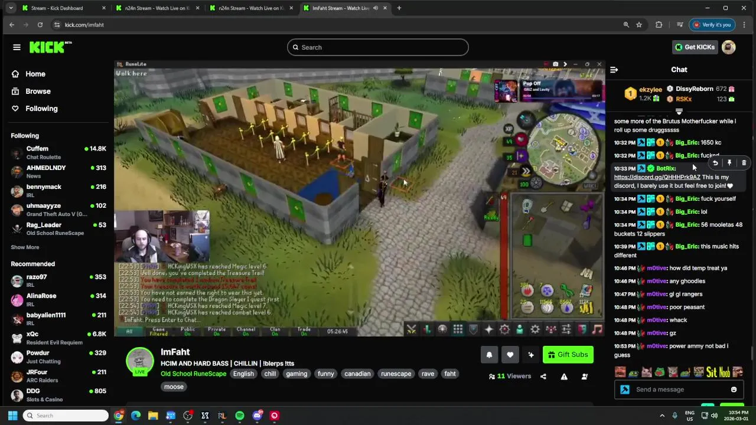Click the sparkle icon next to Gift Subs
The width and height of the screenshot is (756, 425).
tap(531, 355)
